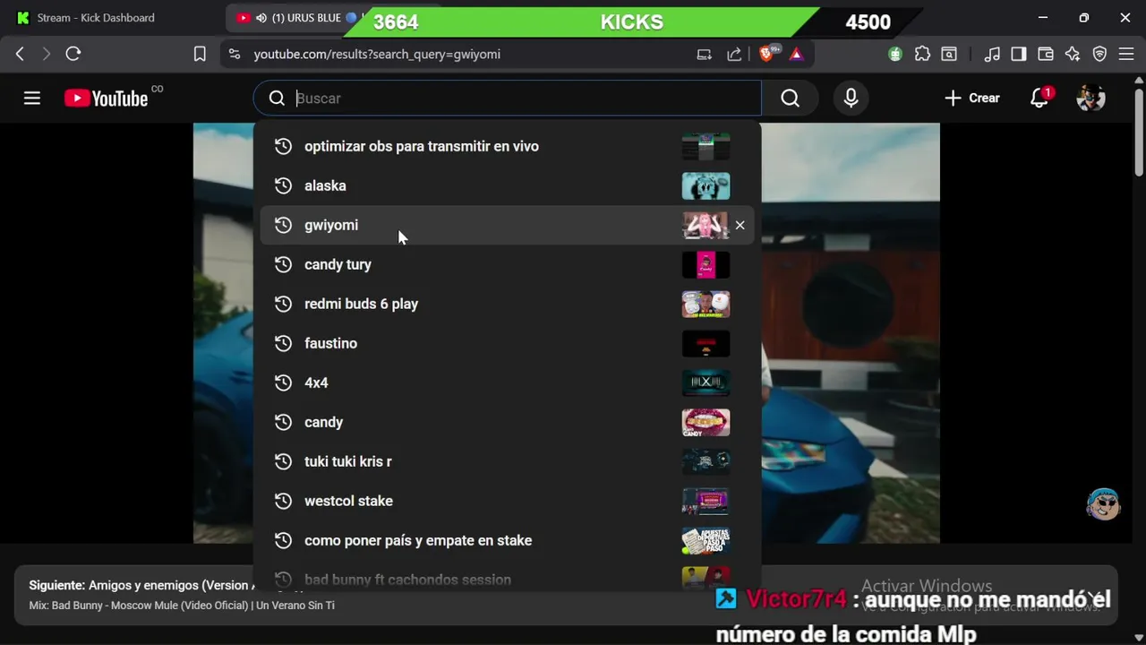Click the Victor7r4 chat username
This screenshot has width=1146, height=645.
796,599
